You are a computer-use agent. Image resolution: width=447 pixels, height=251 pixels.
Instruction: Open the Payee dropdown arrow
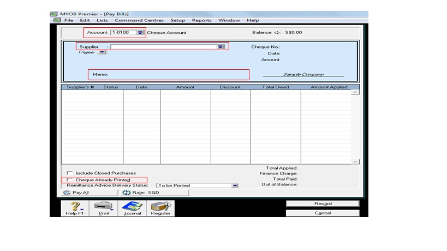(102, 52)
